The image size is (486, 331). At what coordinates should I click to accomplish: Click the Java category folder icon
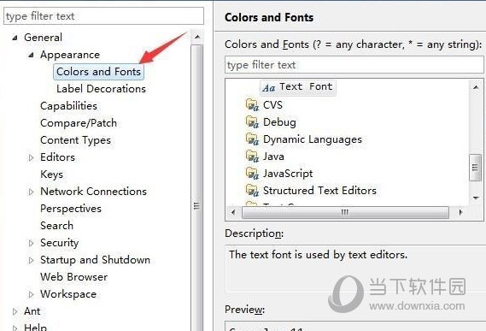(252, 157)
